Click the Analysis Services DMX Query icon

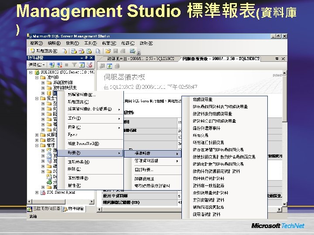click(x=81, y=51)
